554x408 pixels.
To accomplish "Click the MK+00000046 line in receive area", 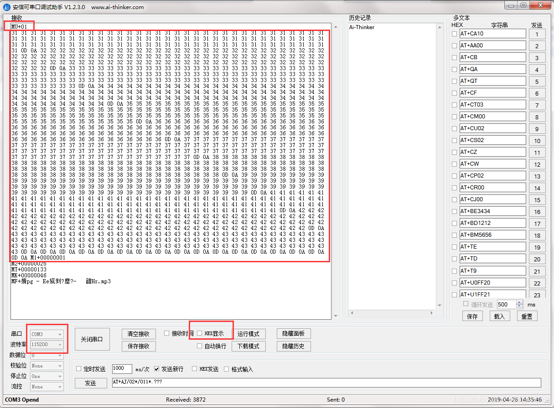I will [x=29, y=275].
